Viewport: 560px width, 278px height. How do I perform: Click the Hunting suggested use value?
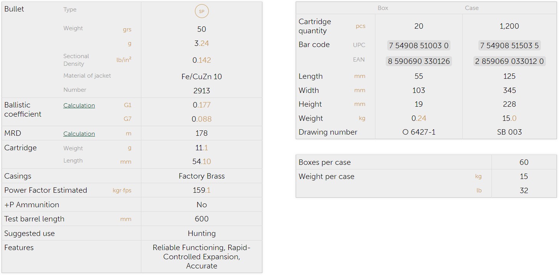201,233
